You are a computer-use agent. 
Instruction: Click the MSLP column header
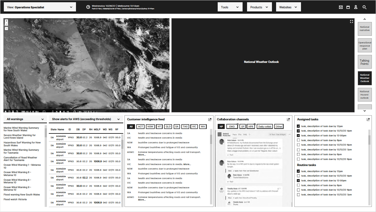coord(97,130)
